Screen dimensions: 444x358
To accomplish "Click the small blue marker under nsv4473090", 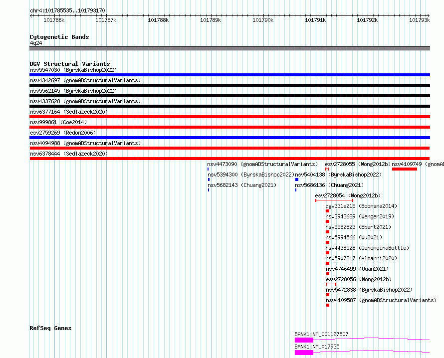I will click(x=208, y=169).
